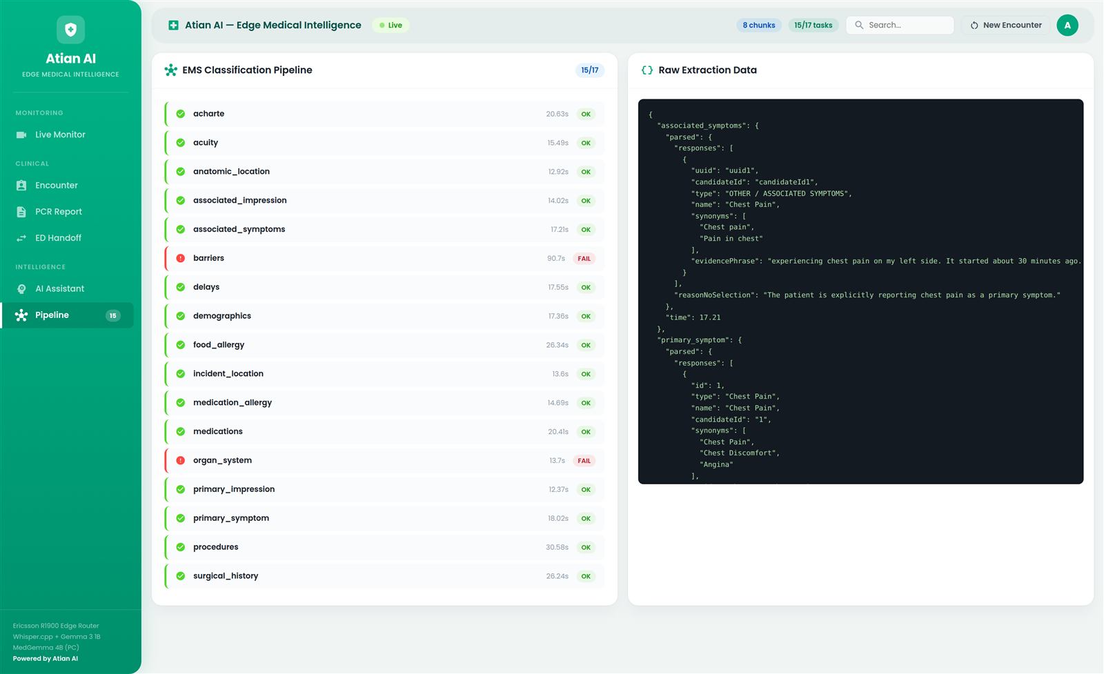Click the AI Assistant bulb icon
This screenshot has width=1104, height=674.
click(21, 289)
